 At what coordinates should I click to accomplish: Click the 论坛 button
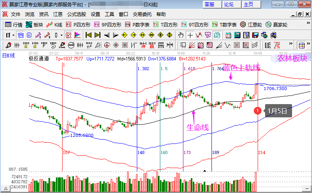(231, 4)
